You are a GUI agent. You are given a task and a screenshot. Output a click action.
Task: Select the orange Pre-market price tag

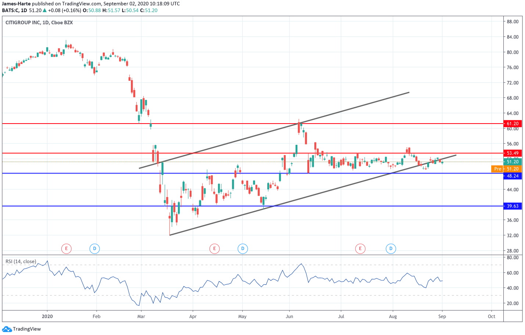(497, 169)
